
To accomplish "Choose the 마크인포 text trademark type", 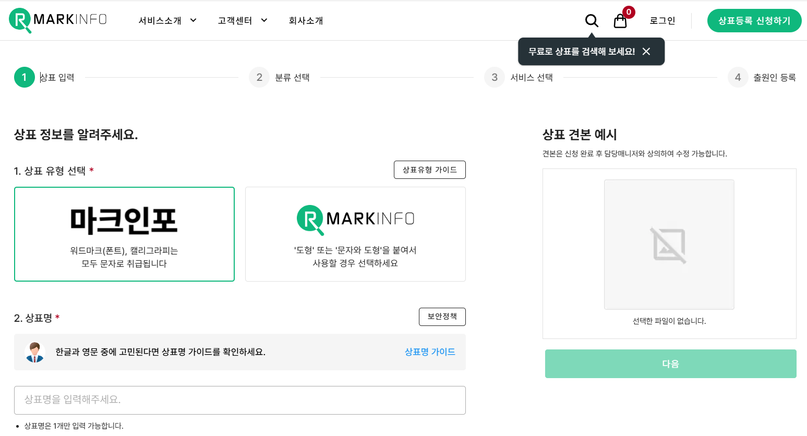I will tap(124, 234).
